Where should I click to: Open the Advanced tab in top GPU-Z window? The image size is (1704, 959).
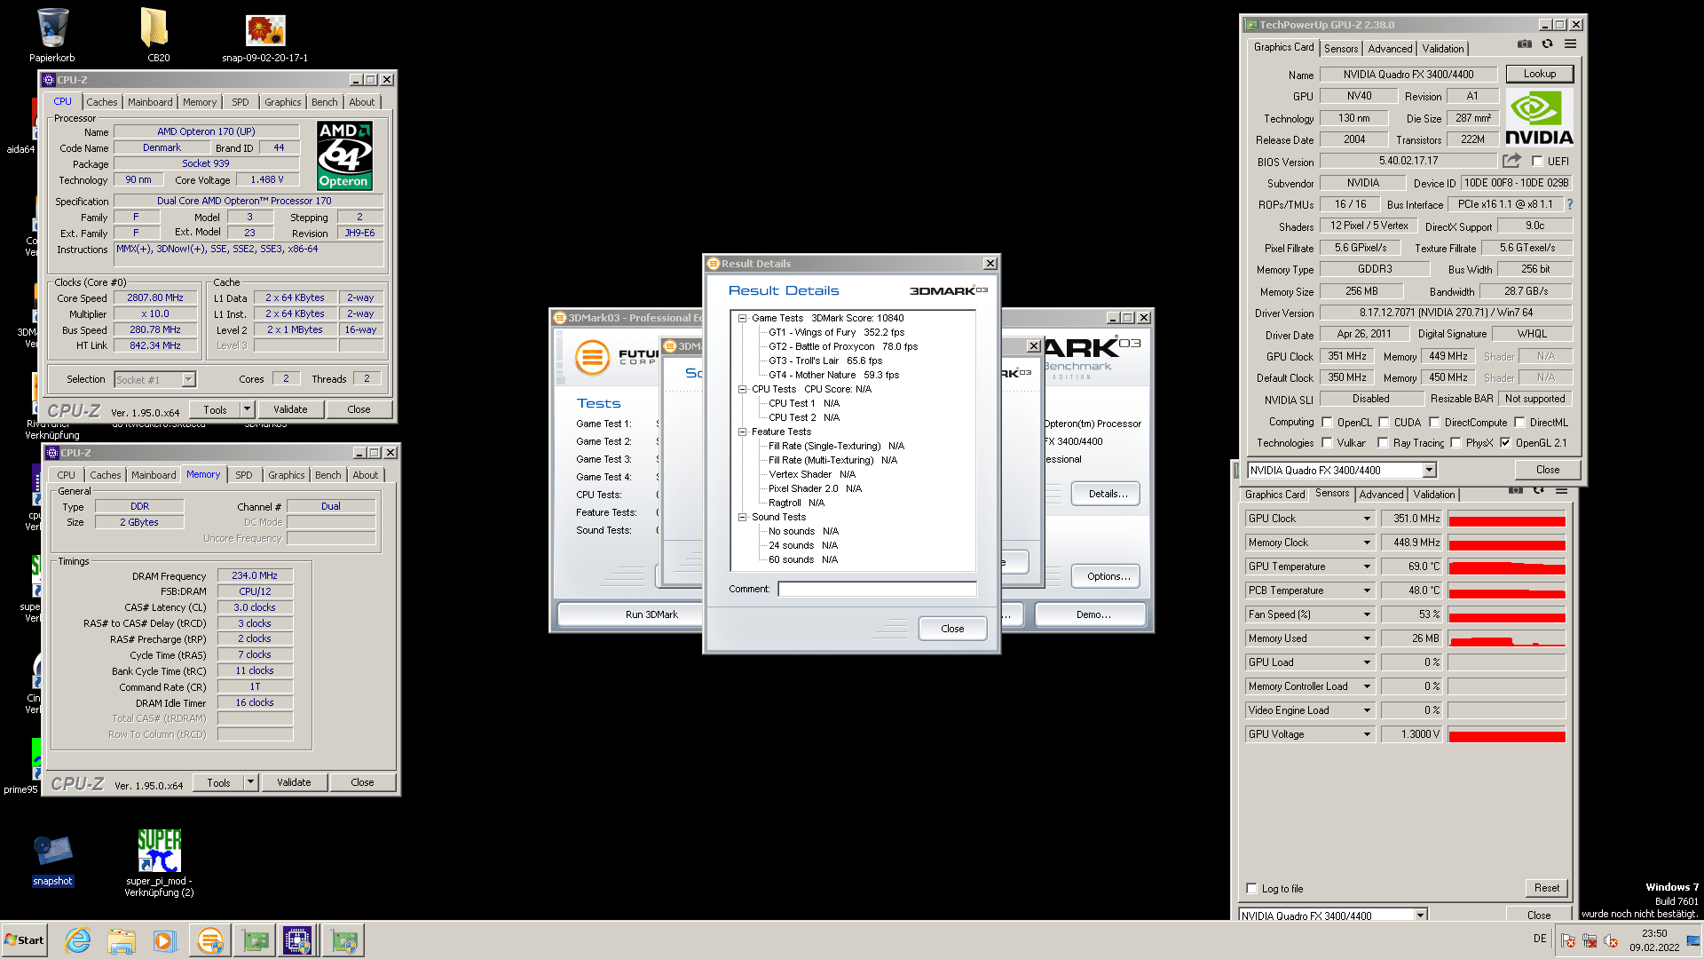1389,49
